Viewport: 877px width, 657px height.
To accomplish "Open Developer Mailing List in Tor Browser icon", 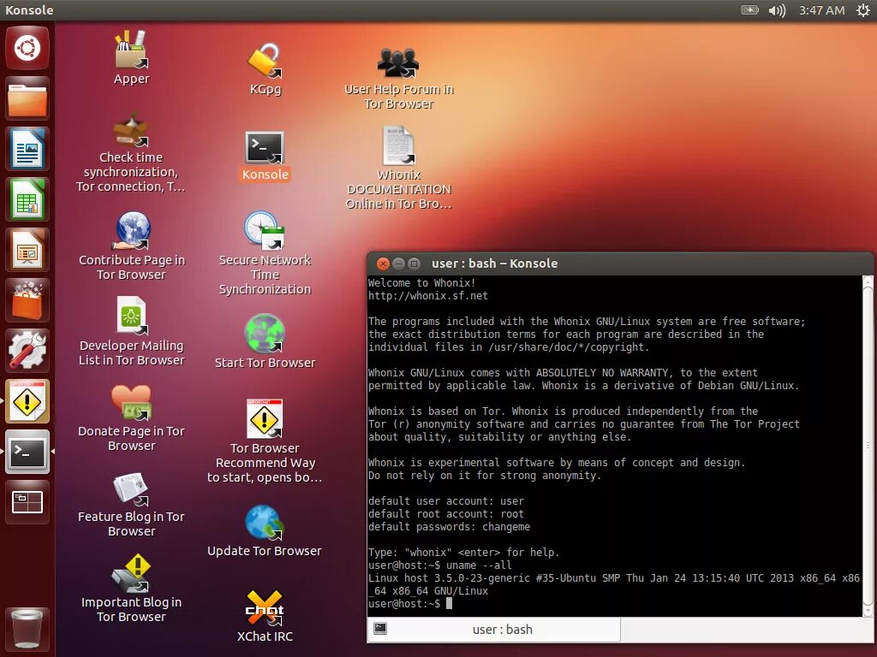I will click(x=131, y=332).
